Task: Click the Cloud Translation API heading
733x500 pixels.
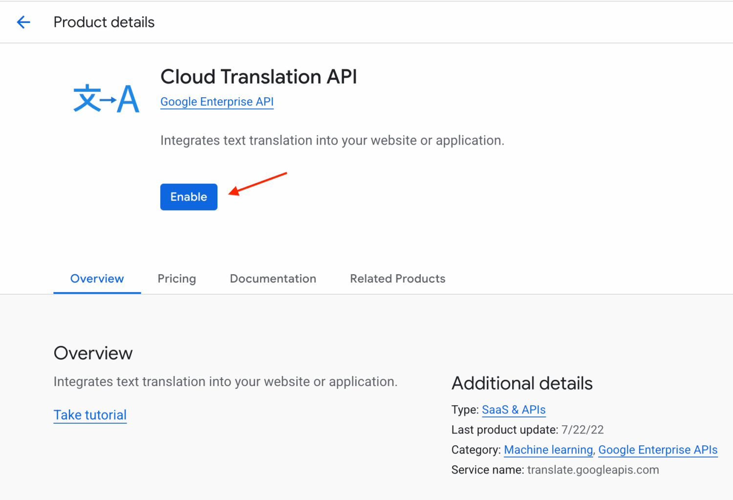Action: (x=259, y=77)
